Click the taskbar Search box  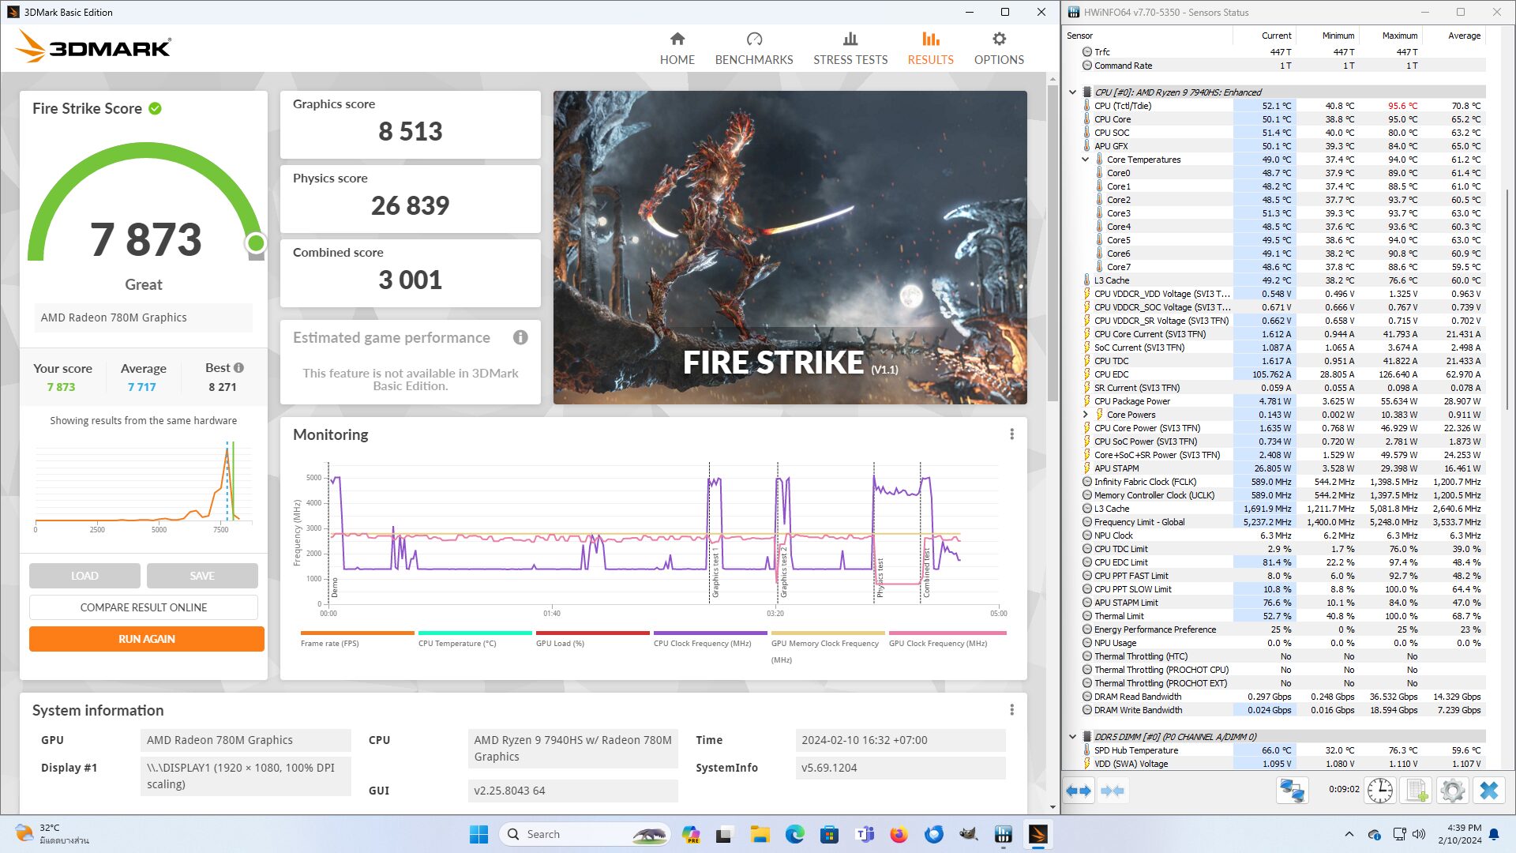point(585,834)
